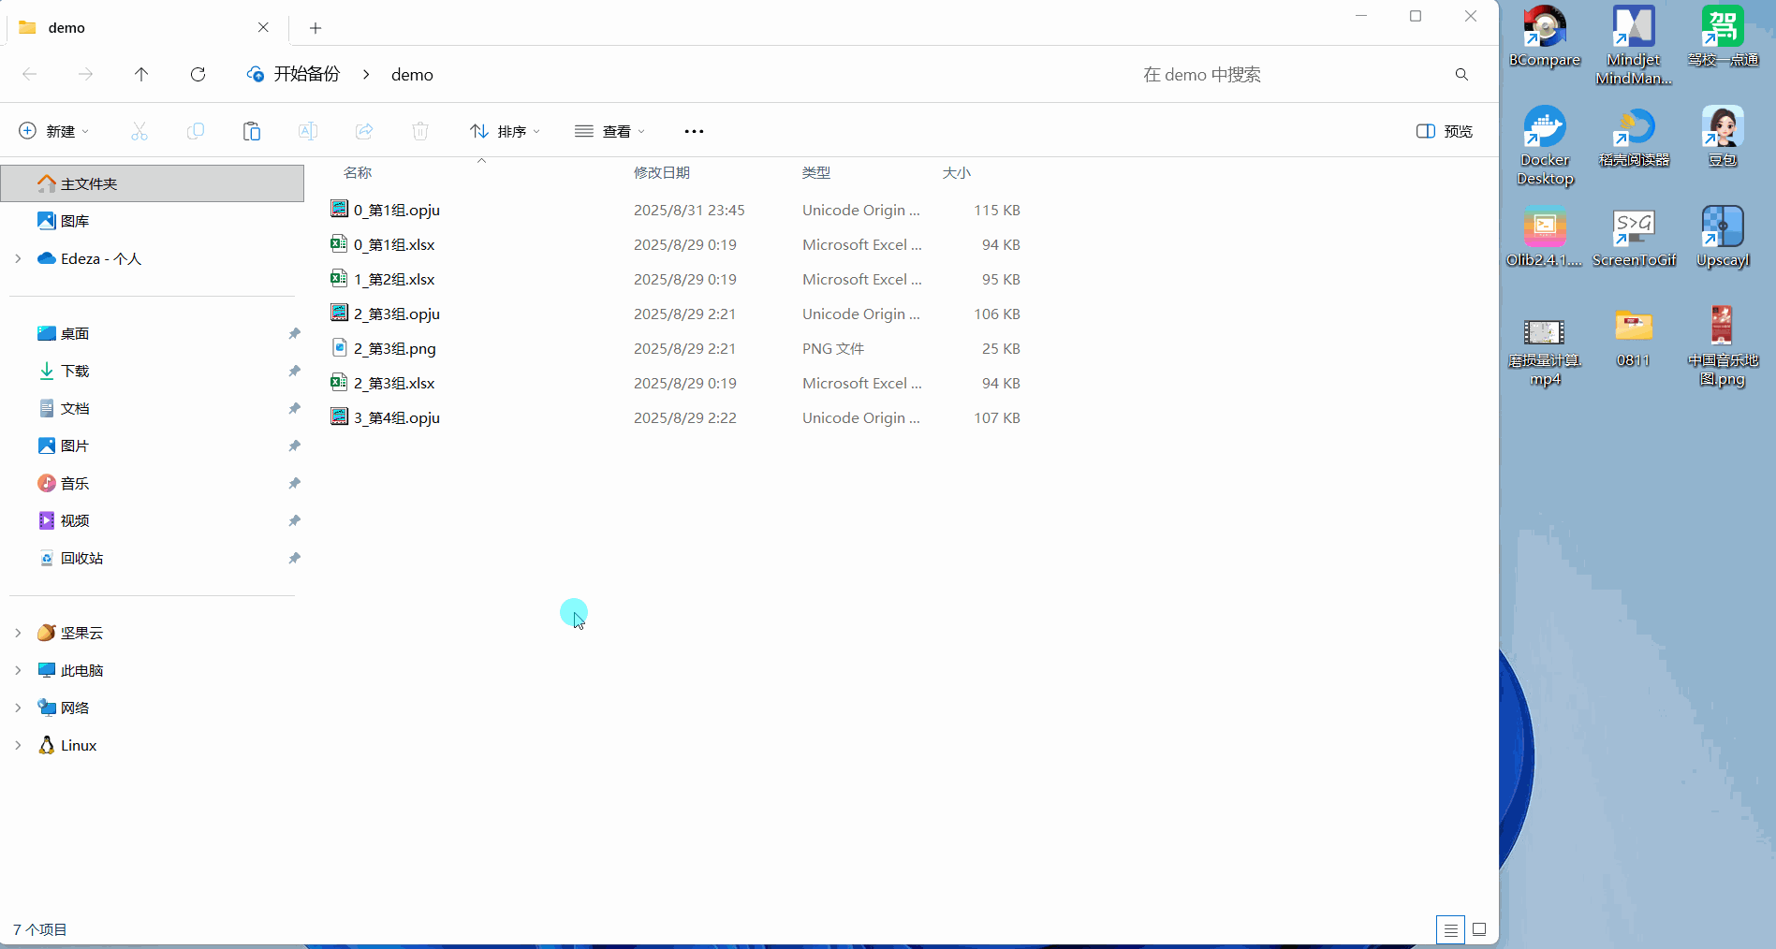Image resolution: width=1776 pixels, height=949 pixels.
Task: Click the Up directory arrow
Action: pos(141,74)
